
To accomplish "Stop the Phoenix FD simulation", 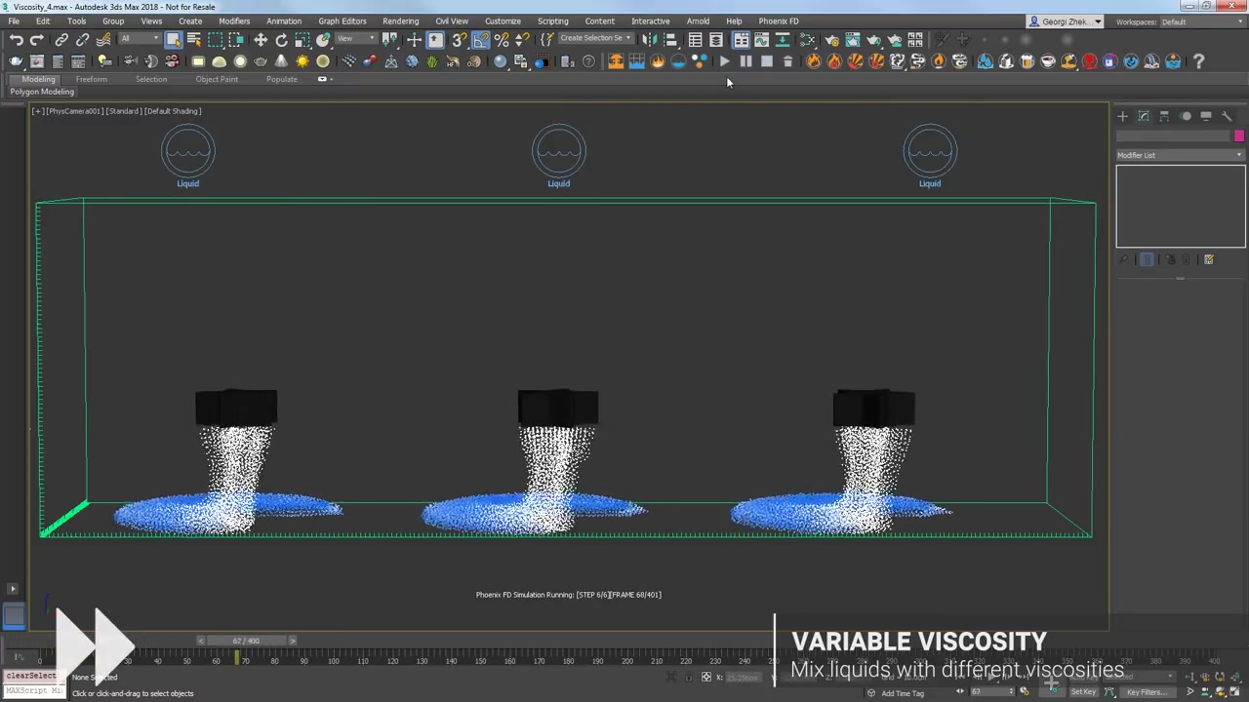I will (766, 61).
